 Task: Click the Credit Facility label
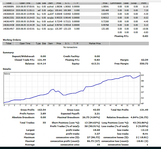point(71,56)
